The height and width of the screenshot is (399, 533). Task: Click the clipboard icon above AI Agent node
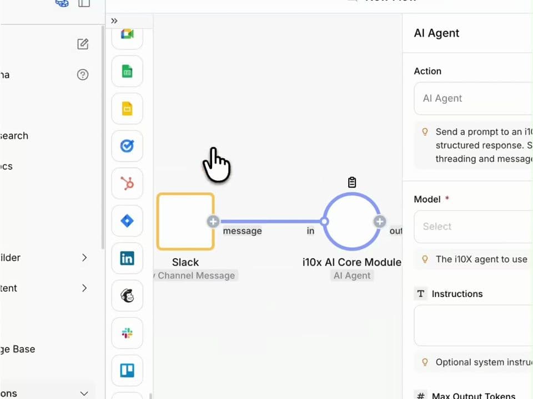[x=352, y=182]
